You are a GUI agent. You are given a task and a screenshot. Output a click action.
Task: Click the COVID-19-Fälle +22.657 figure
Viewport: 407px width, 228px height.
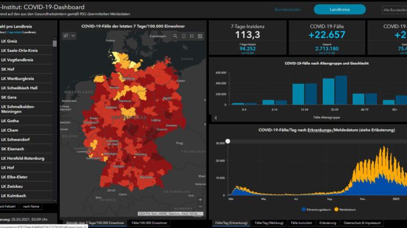[x=327, y=35]
